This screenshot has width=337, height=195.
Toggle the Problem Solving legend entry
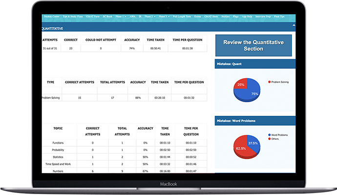[278, 82]
